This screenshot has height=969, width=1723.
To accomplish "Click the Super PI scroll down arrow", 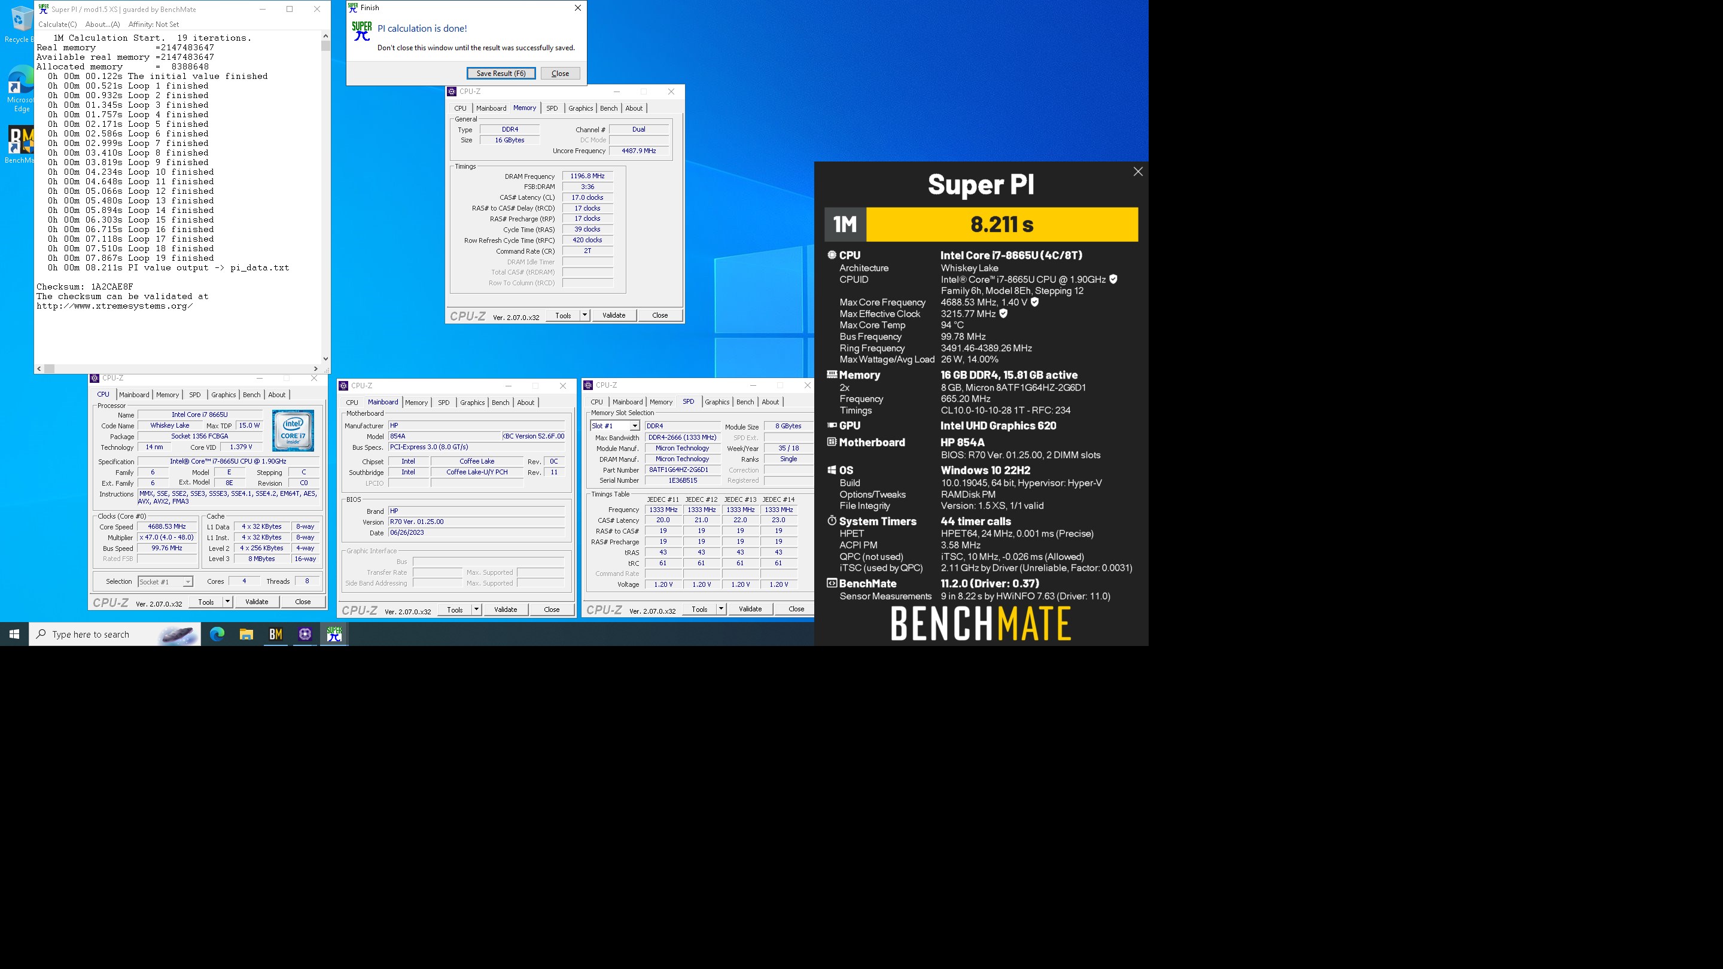I will [325, 358].
